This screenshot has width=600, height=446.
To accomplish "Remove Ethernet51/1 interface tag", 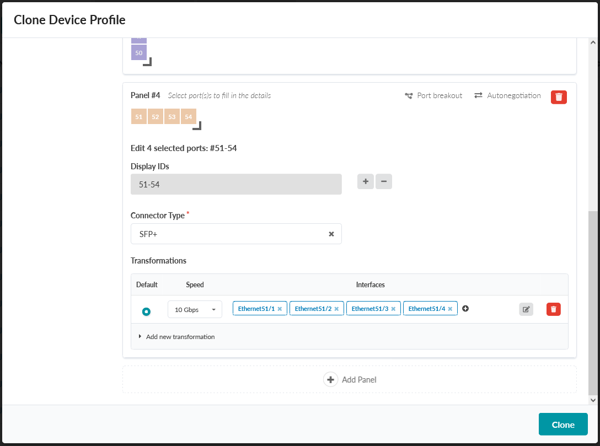I will pos(280,309).
